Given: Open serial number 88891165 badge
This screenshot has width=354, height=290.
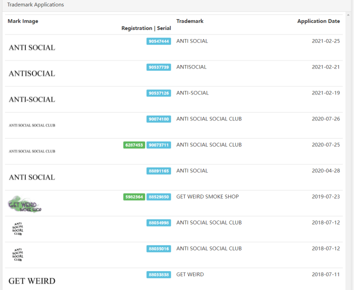Looking at the screenshot, I should 158,171.
